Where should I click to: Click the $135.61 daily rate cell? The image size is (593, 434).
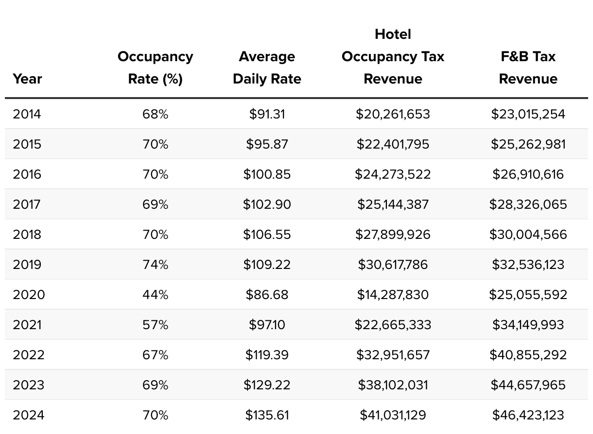[267, 415]
